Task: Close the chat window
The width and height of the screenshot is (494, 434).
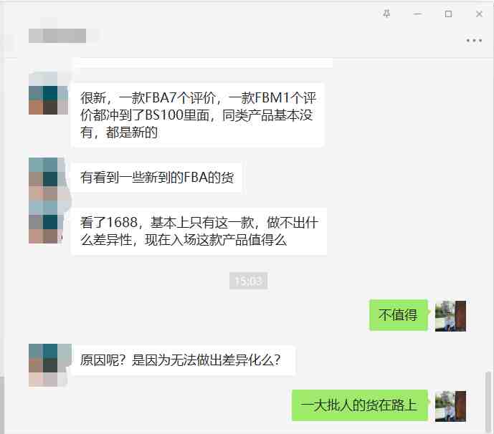Action: 479,14
